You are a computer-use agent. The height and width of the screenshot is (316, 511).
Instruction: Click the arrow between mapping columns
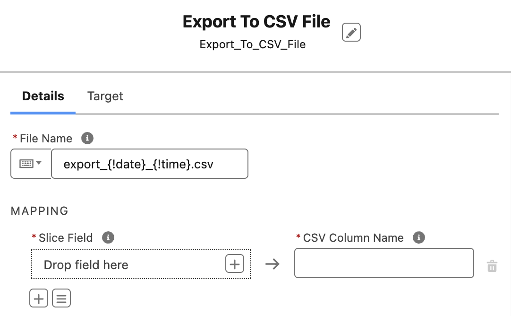coord(272,264)
